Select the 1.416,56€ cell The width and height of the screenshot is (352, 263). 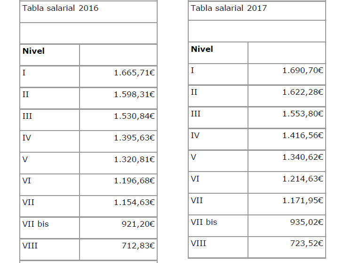pos(303,136)
